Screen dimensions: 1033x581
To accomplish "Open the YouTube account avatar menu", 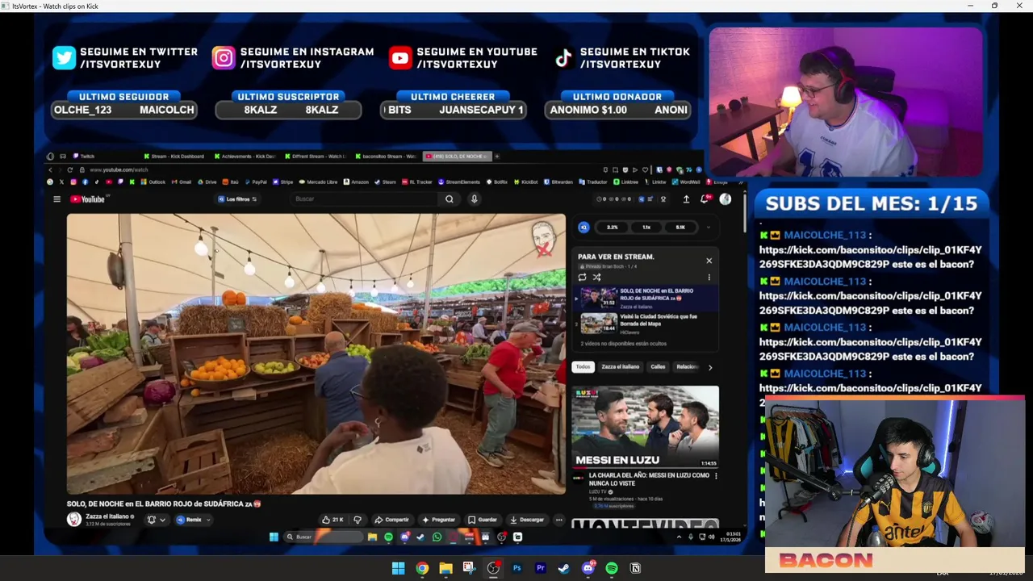I will pos(726,199).
